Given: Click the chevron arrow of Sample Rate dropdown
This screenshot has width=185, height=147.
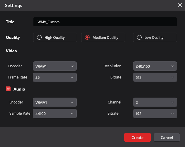Looking at the screenshot, I should pos(72,113).
